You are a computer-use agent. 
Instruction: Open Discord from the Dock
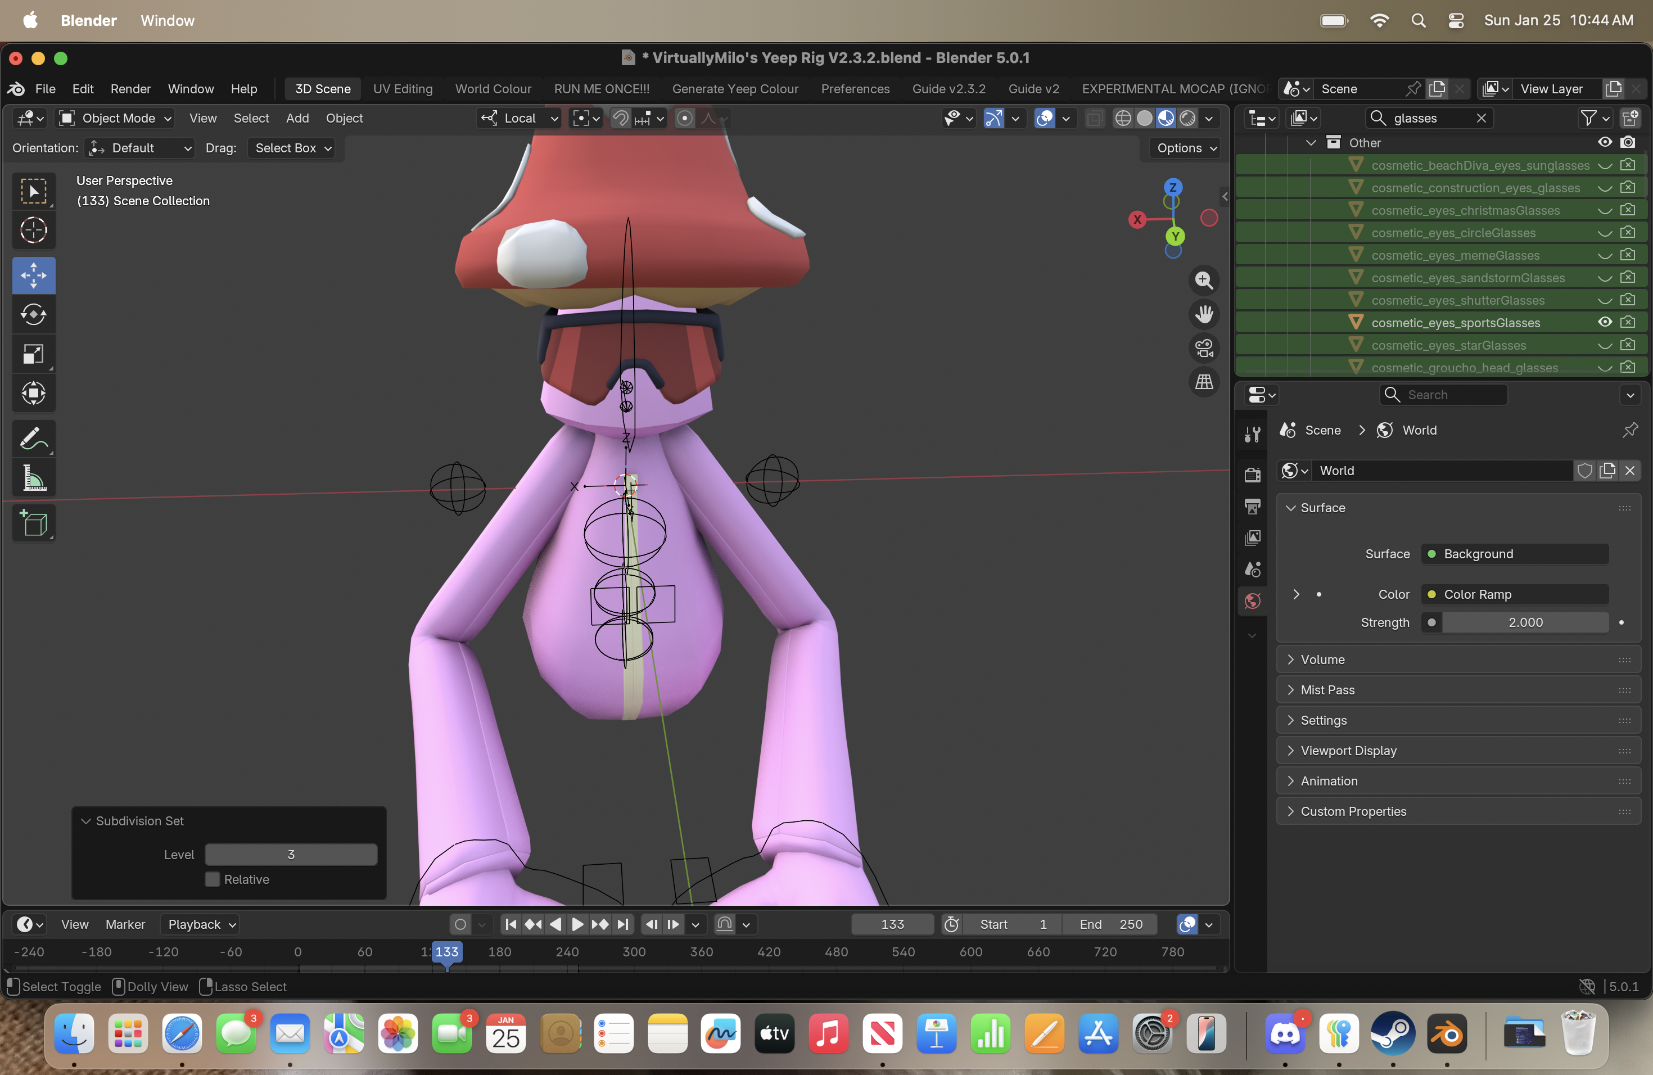pyautogui.click(x=1285, y=1033)
